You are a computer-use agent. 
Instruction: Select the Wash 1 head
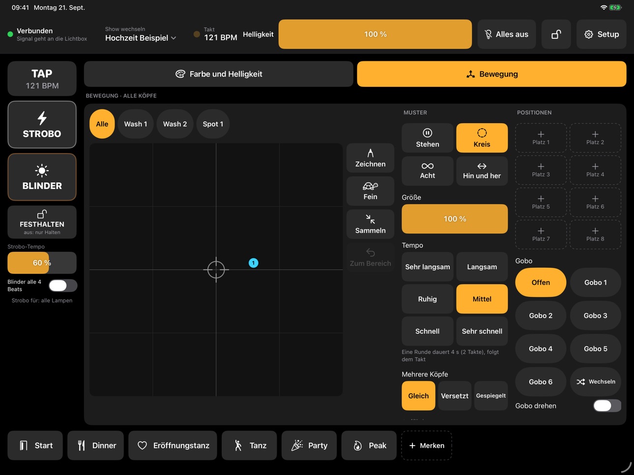pyautogui.click(x=136, y=124)
